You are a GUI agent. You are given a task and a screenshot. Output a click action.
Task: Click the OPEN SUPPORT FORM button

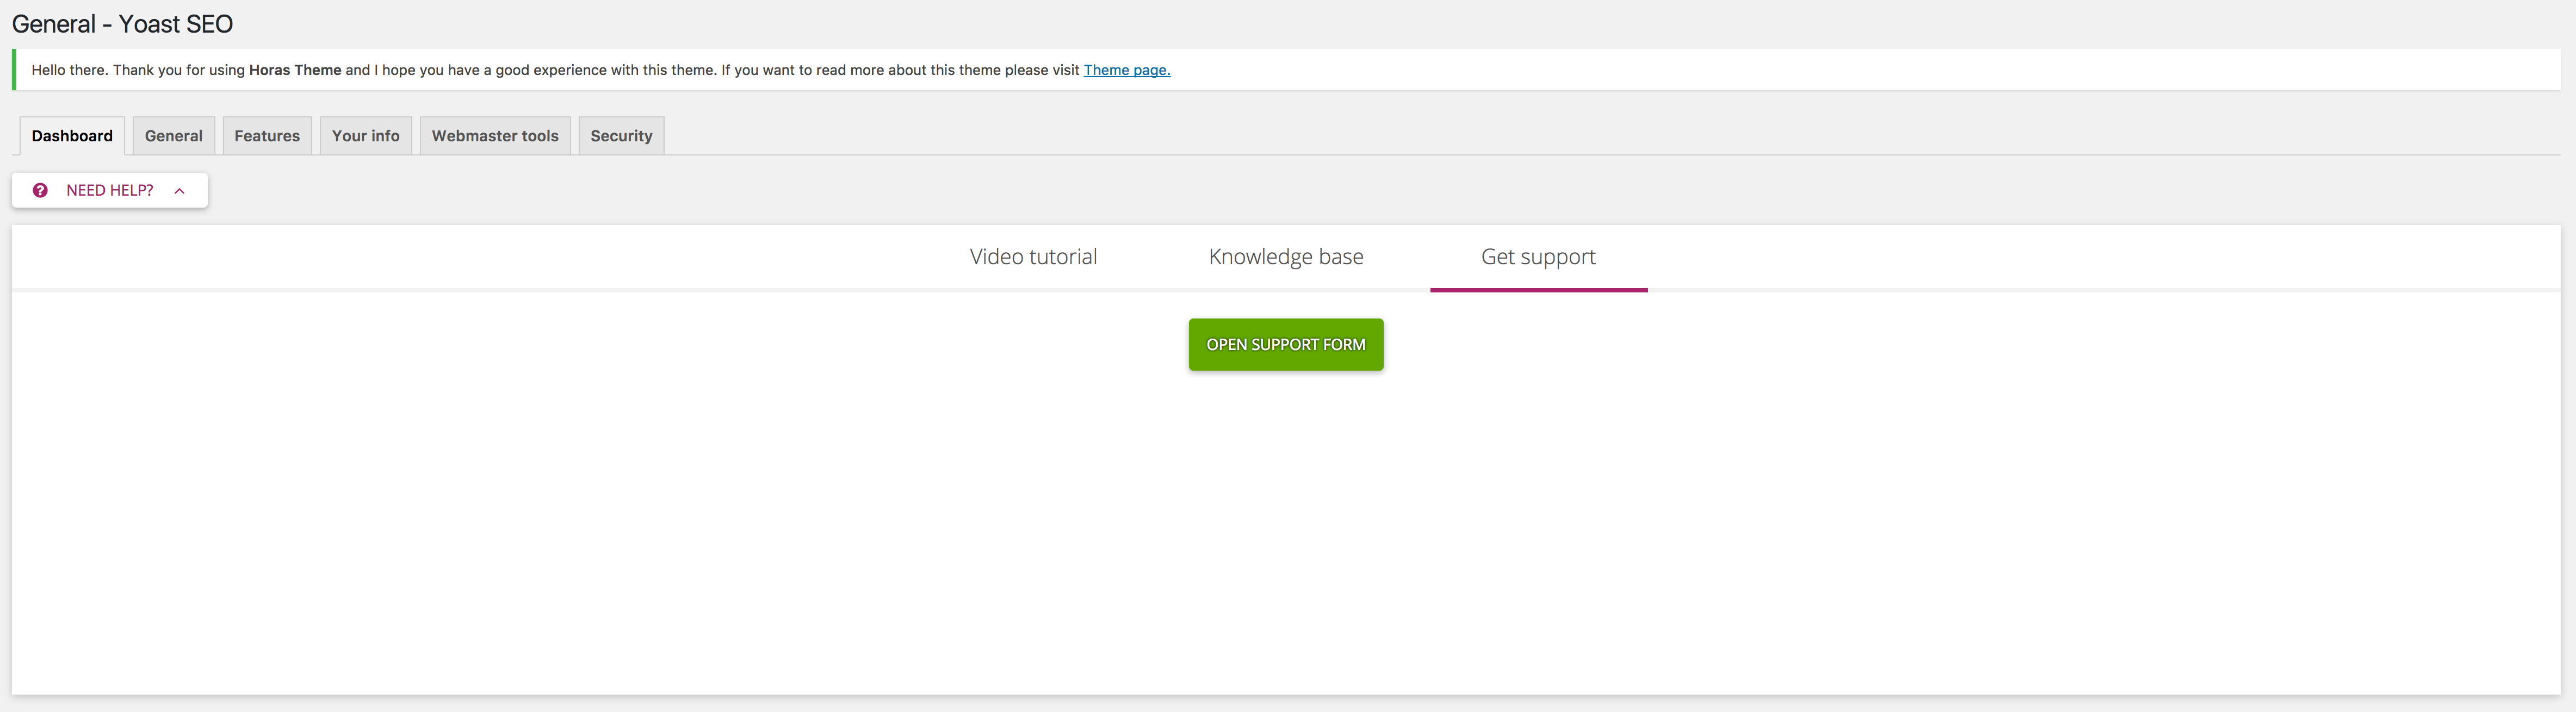pyautogui.click(x=1285, y=343)
